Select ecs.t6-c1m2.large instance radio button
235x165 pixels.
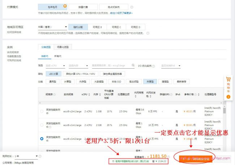click(42, 138)
